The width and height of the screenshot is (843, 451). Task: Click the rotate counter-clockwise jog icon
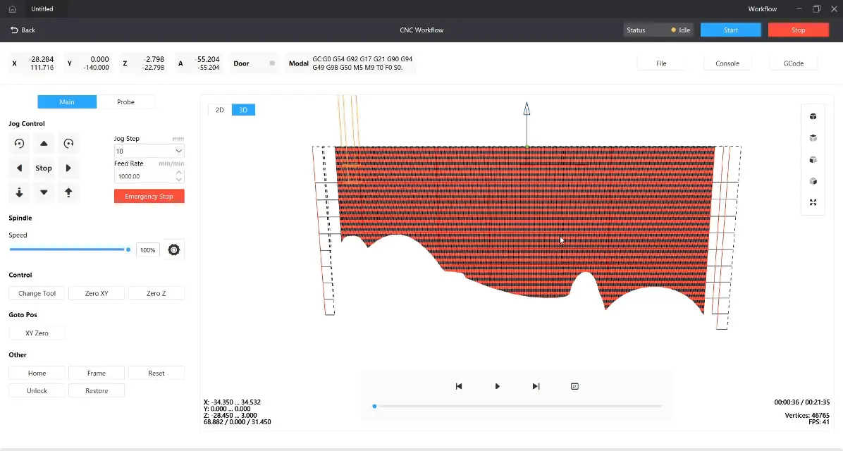click(19, 144)
